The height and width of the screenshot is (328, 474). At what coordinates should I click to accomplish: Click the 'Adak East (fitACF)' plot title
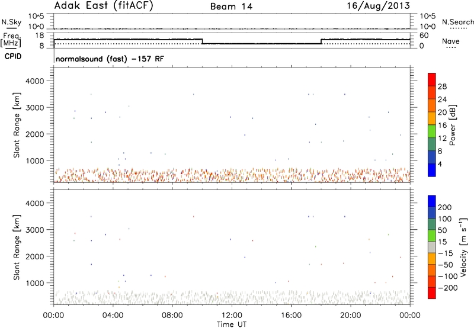[x=104, y=6]
